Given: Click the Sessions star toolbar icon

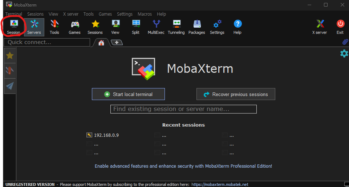Looking at the screenshot, I should pyautogui.click(x=95, y=27).
